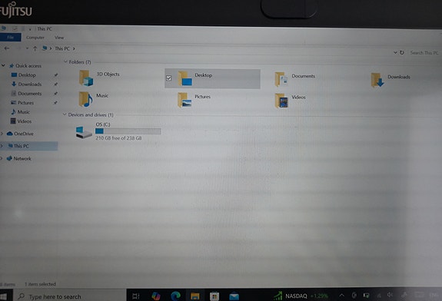
Task: Uncheck the Desktop folder checkbox
Action: 168,78
